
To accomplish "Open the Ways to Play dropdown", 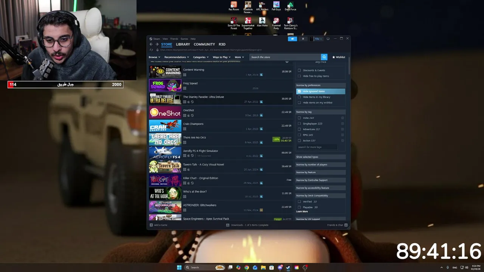I will click(221, 57).
